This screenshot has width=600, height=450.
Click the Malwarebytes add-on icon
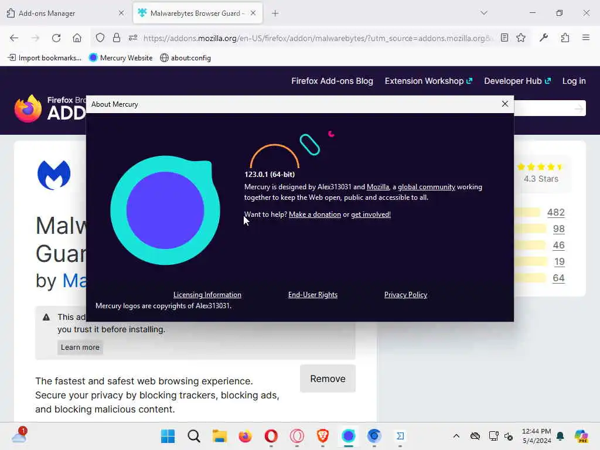[x=54, y=175]
